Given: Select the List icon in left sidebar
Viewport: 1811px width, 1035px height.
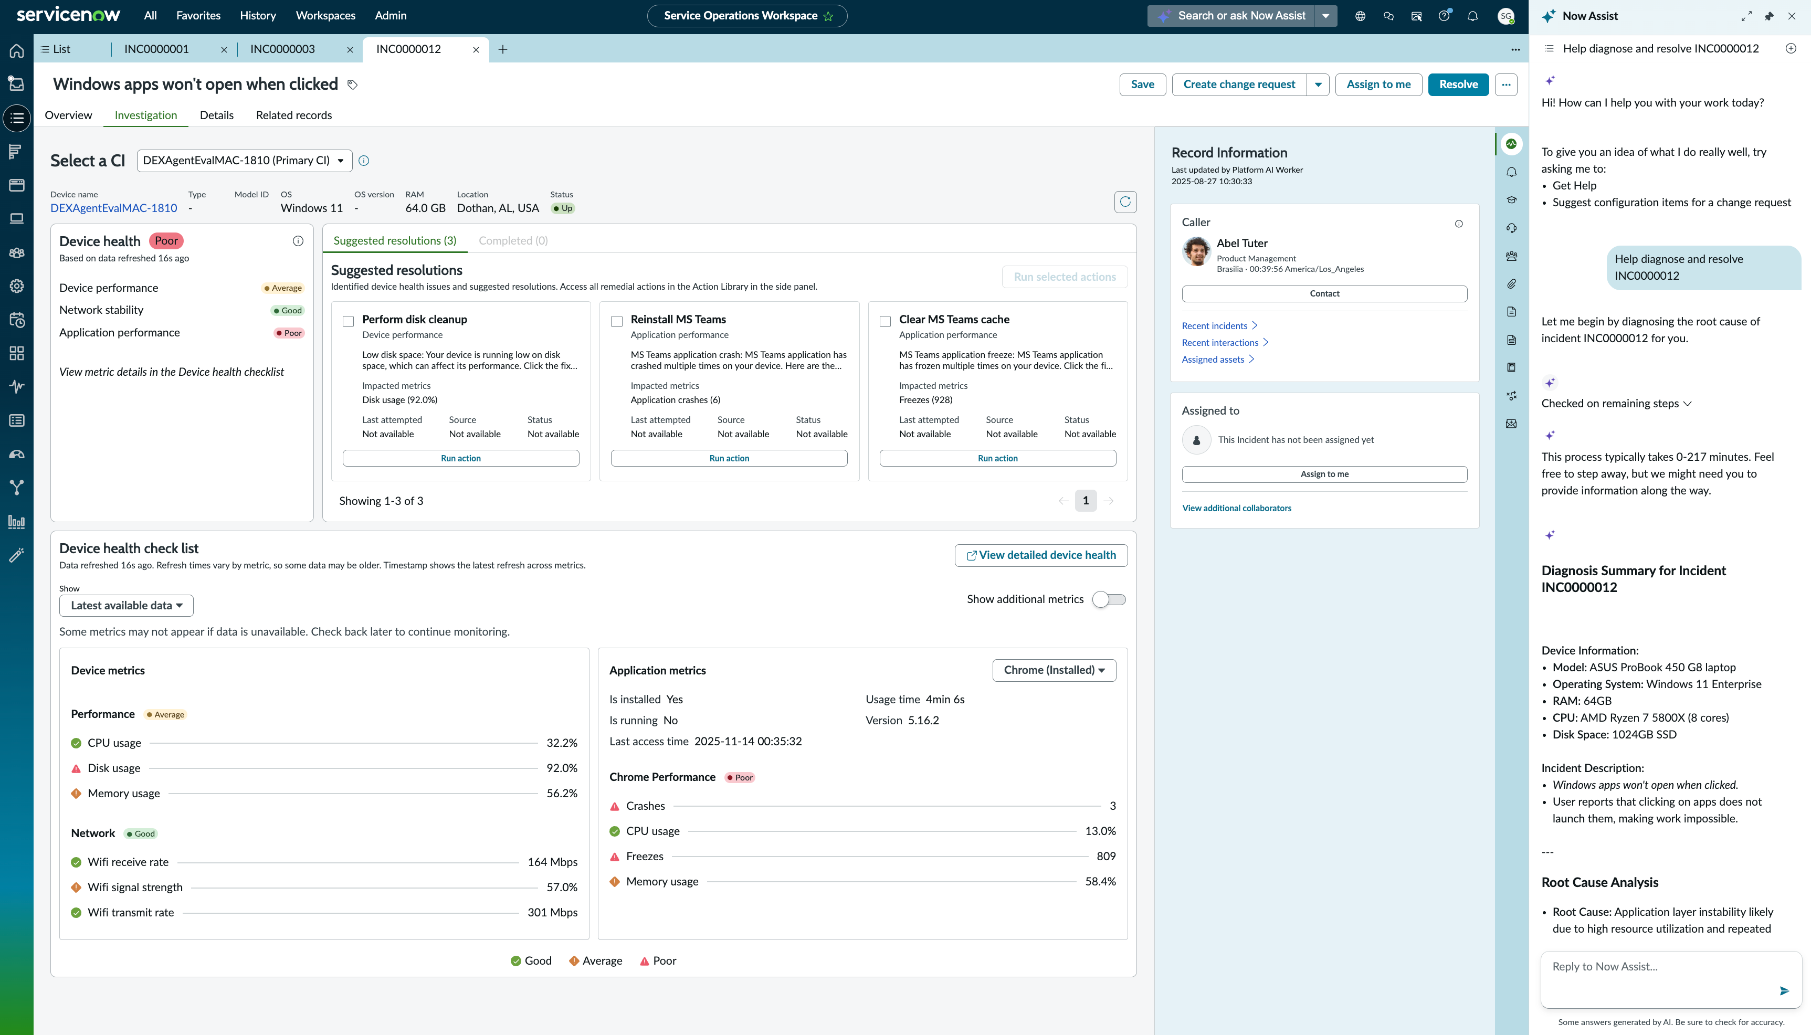Looking at the screenshot, I should pos(16,118).
